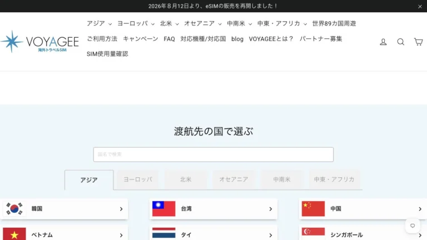This screenshot has height=240, width=427.
Task: Open the 台湾 country label
Action: pos(186,209)
